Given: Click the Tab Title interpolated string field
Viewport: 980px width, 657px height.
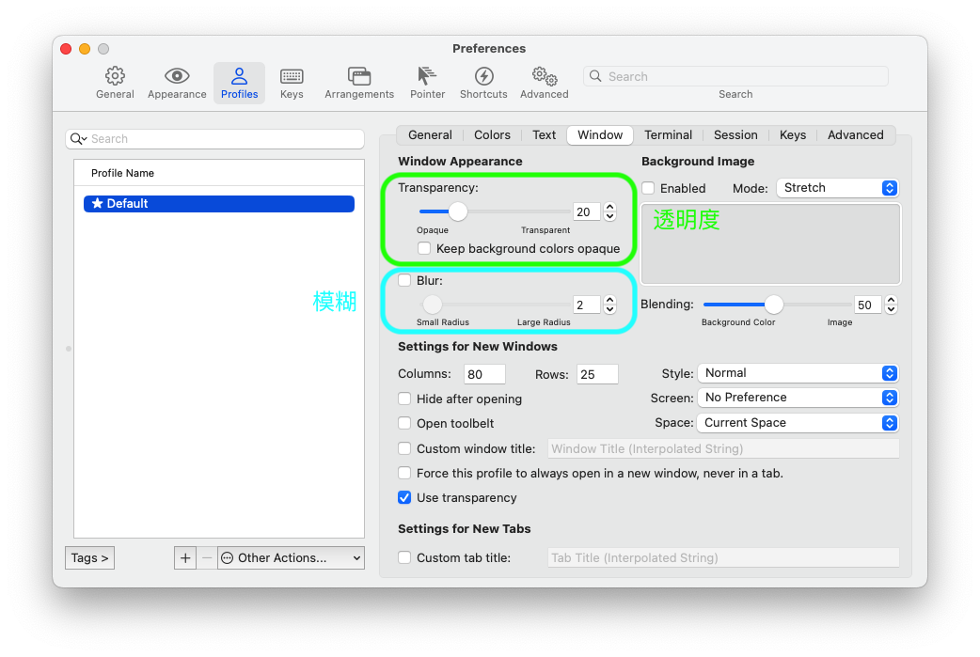Looking at the screenshot, I should (724, 557).
